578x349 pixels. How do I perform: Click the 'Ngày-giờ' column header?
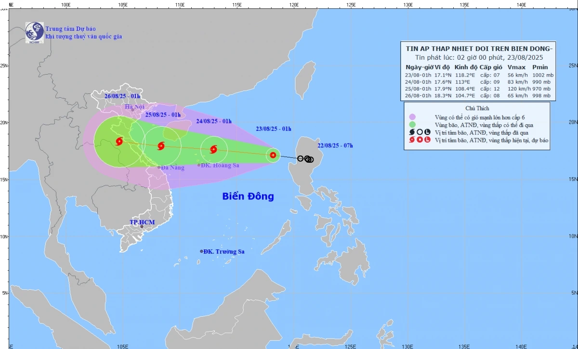tap(420, 67)
